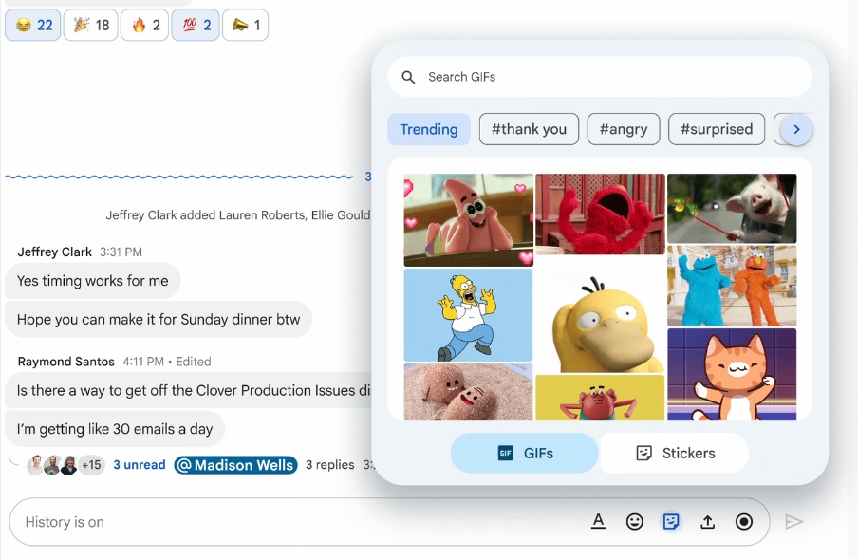Viewport: 858px width, 559px height.
Task: Open the text formatting options icon
Action: coord(598,521)
